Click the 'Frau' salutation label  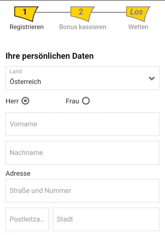(x=72, y=101)
